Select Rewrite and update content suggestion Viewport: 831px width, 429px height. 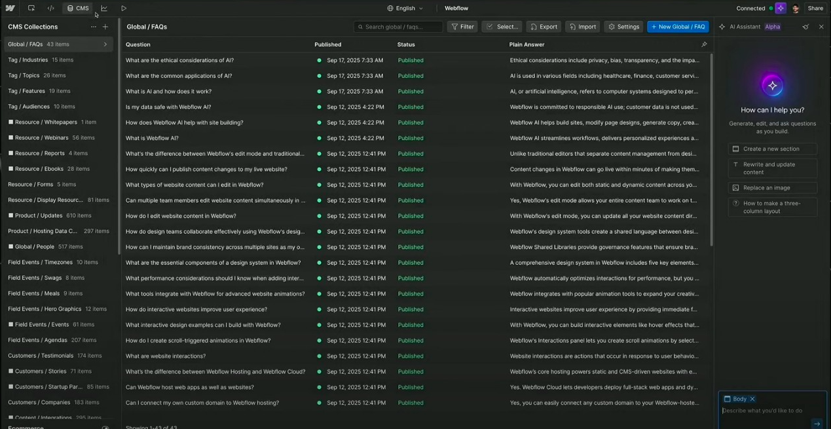tap(772, 168)
